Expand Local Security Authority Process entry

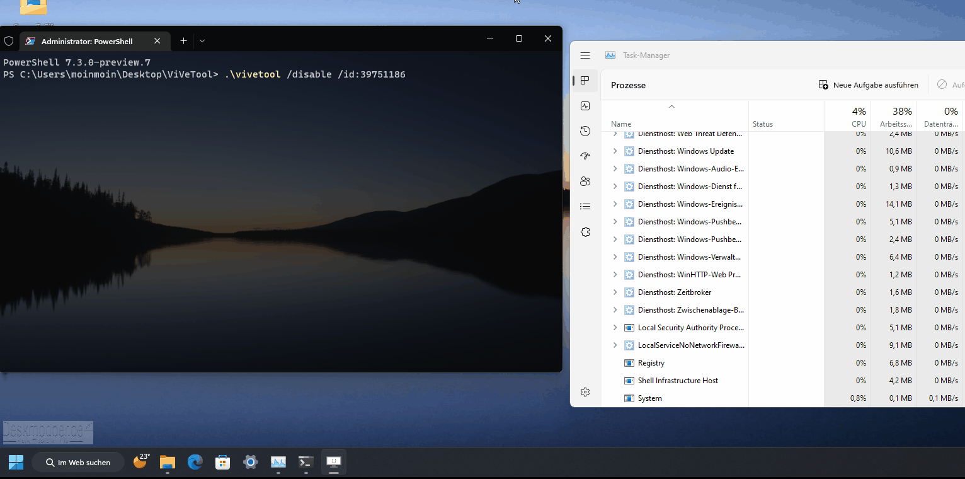pos(615,328)
